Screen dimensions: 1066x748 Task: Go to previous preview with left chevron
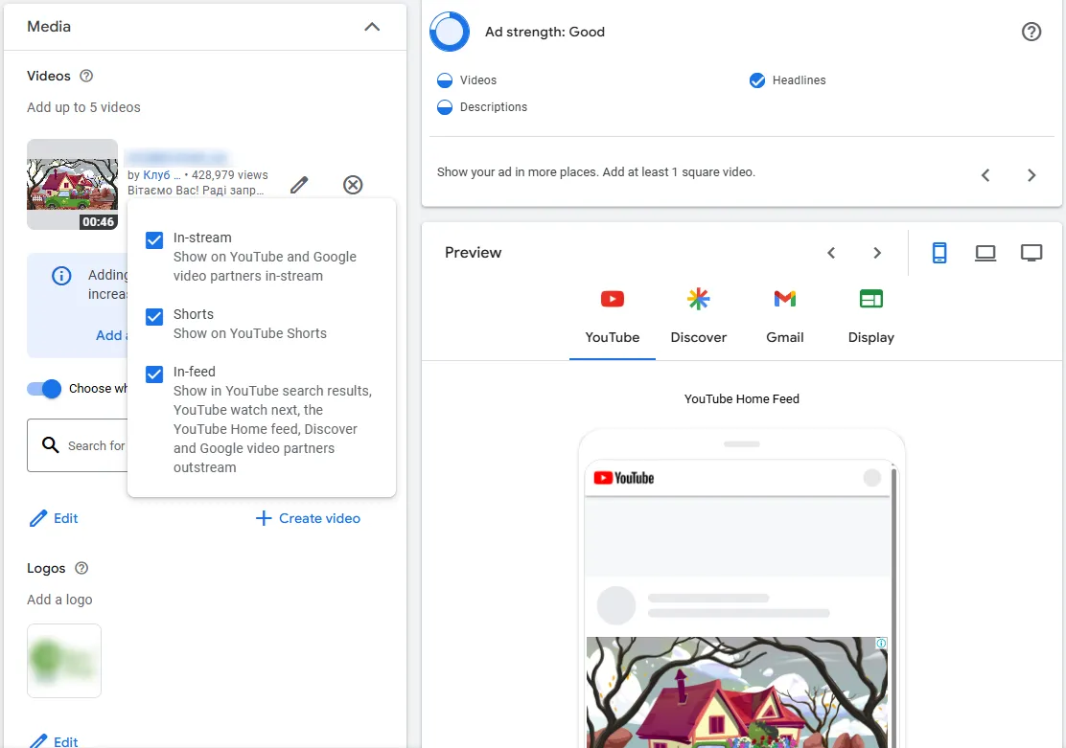[x=831, y=253]
